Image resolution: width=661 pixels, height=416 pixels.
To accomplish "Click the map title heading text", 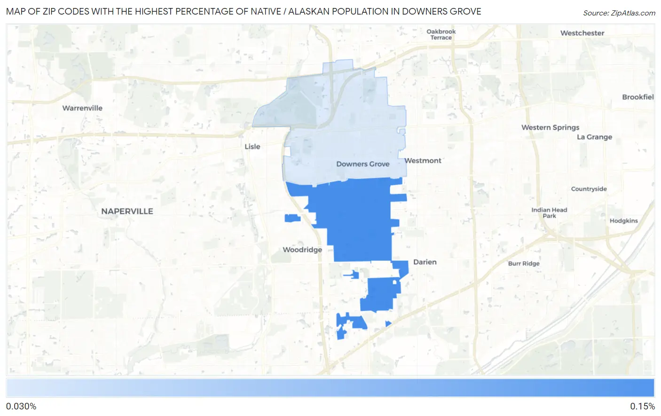I will coord(244,12).
